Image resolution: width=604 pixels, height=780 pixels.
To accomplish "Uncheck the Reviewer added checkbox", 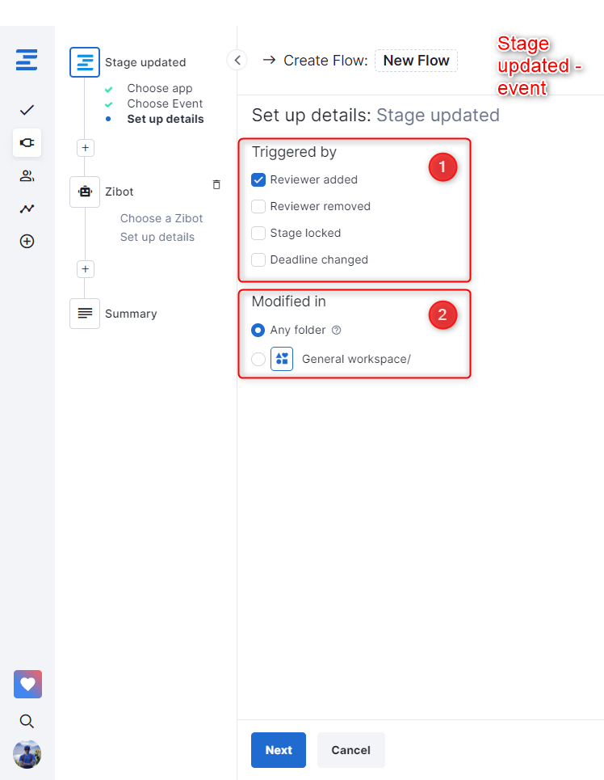I will 258,179.
